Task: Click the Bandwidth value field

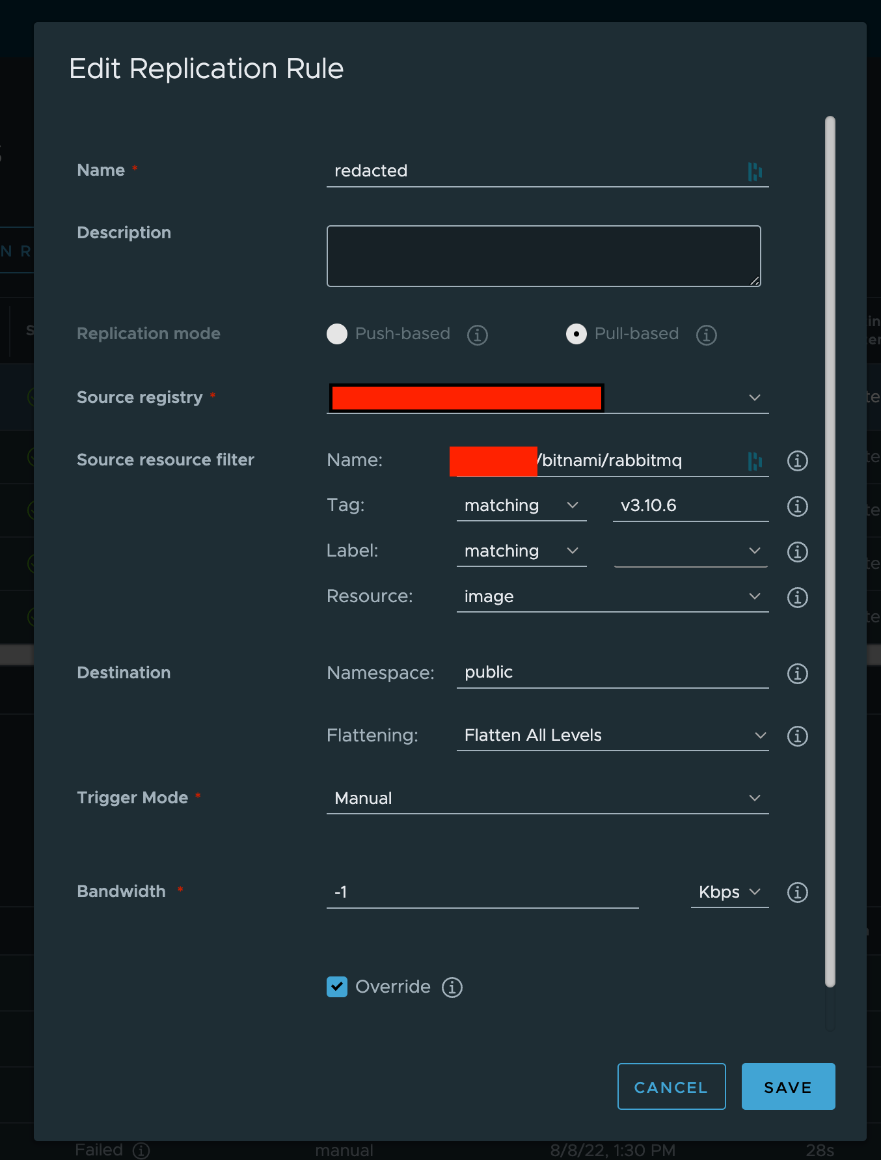Action: point(483,892)
